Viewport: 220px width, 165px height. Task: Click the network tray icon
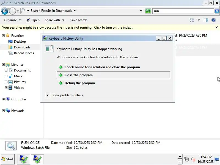(x=186, y=159)
